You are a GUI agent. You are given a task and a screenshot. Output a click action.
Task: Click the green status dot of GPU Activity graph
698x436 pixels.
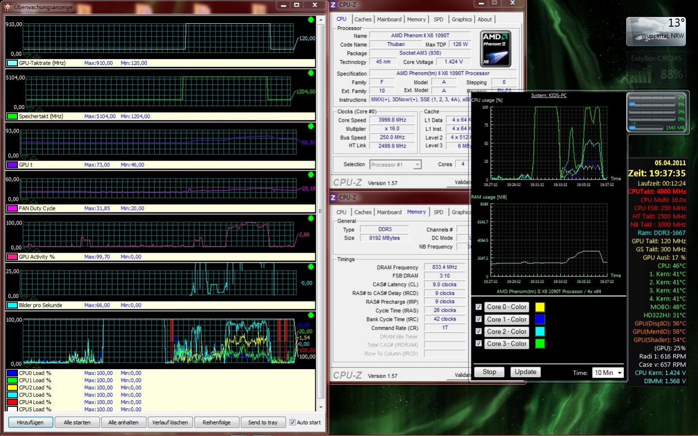point(311,218)
